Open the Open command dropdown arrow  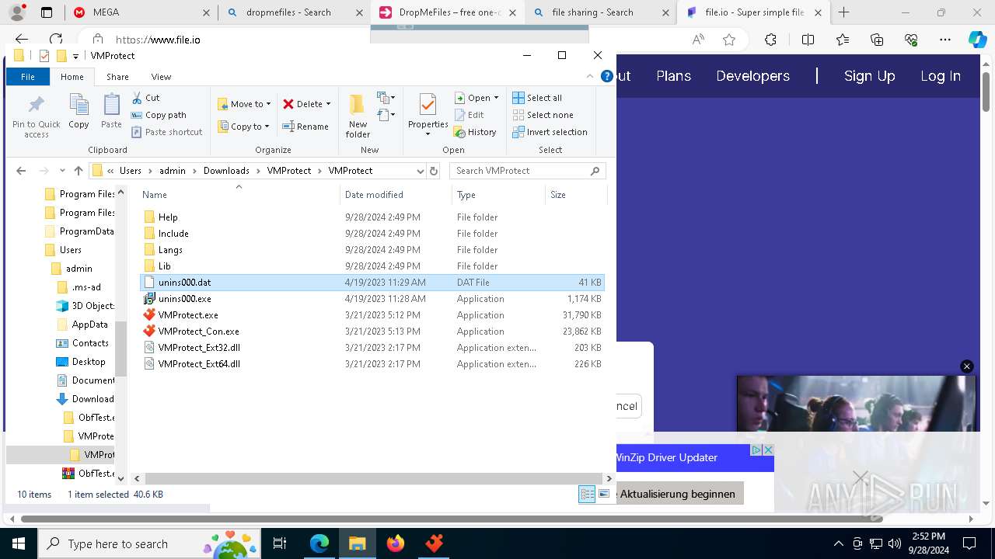click(x=496, y=98)
